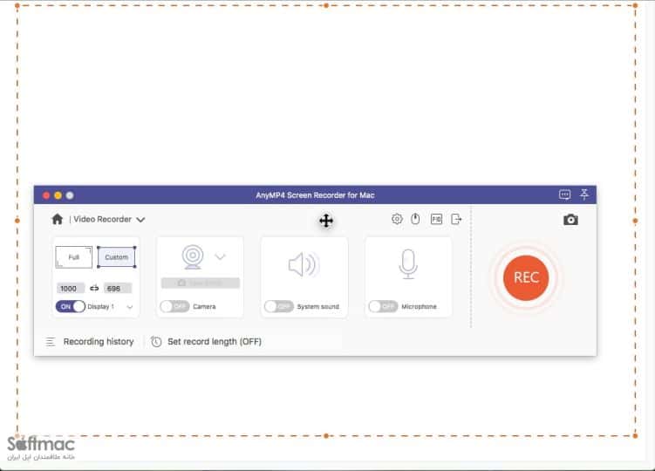Click the disabled take photo button
Screen dimensions: 655x471
point(201,283)
